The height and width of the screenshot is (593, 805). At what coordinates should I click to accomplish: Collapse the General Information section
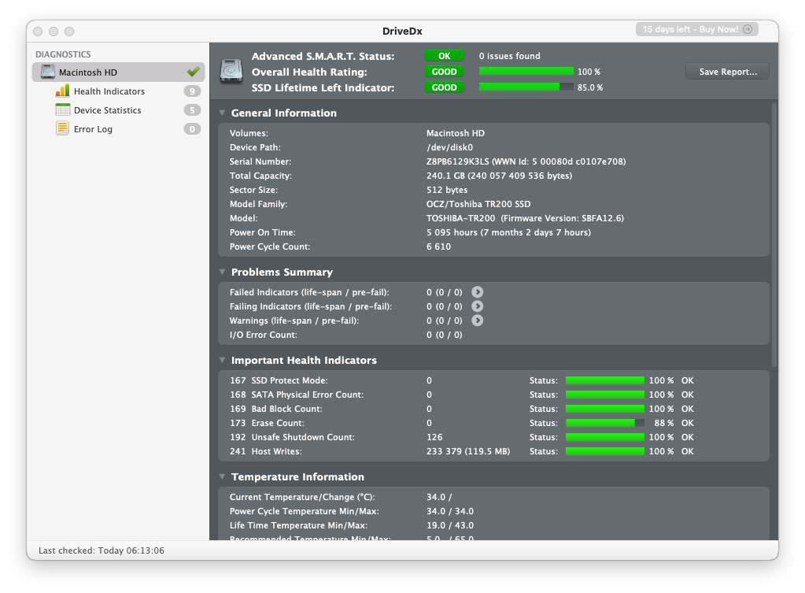[223, 113]
